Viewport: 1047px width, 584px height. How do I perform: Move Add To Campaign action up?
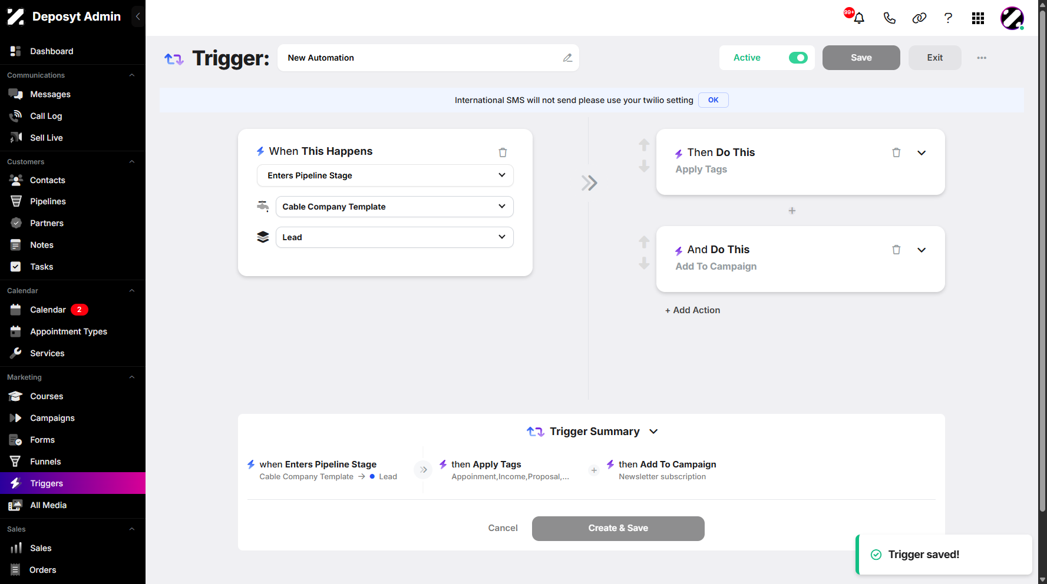click(644, 241)
